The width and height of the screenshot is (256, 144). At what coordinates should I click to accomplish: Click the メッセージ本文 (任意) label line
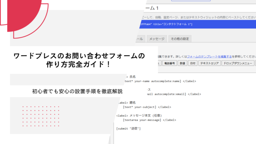coord(139,116)
